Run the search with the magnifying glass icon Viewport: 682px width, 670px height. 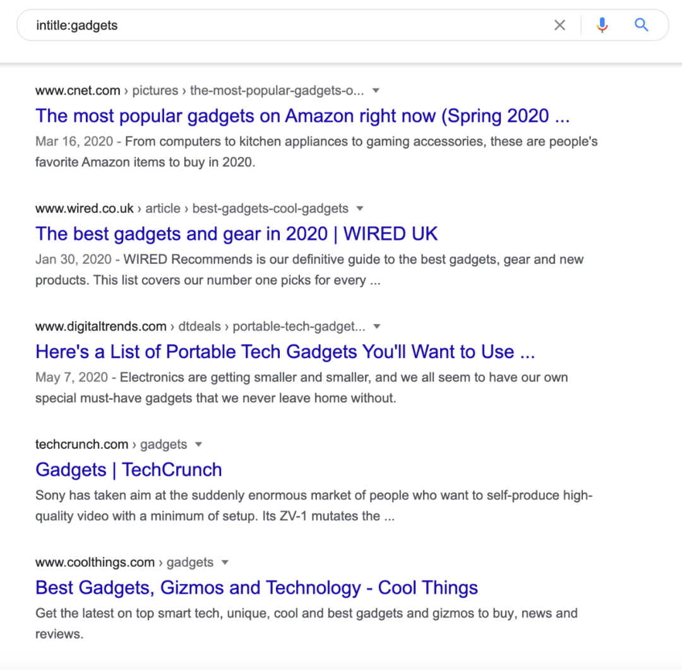point(641,25)
